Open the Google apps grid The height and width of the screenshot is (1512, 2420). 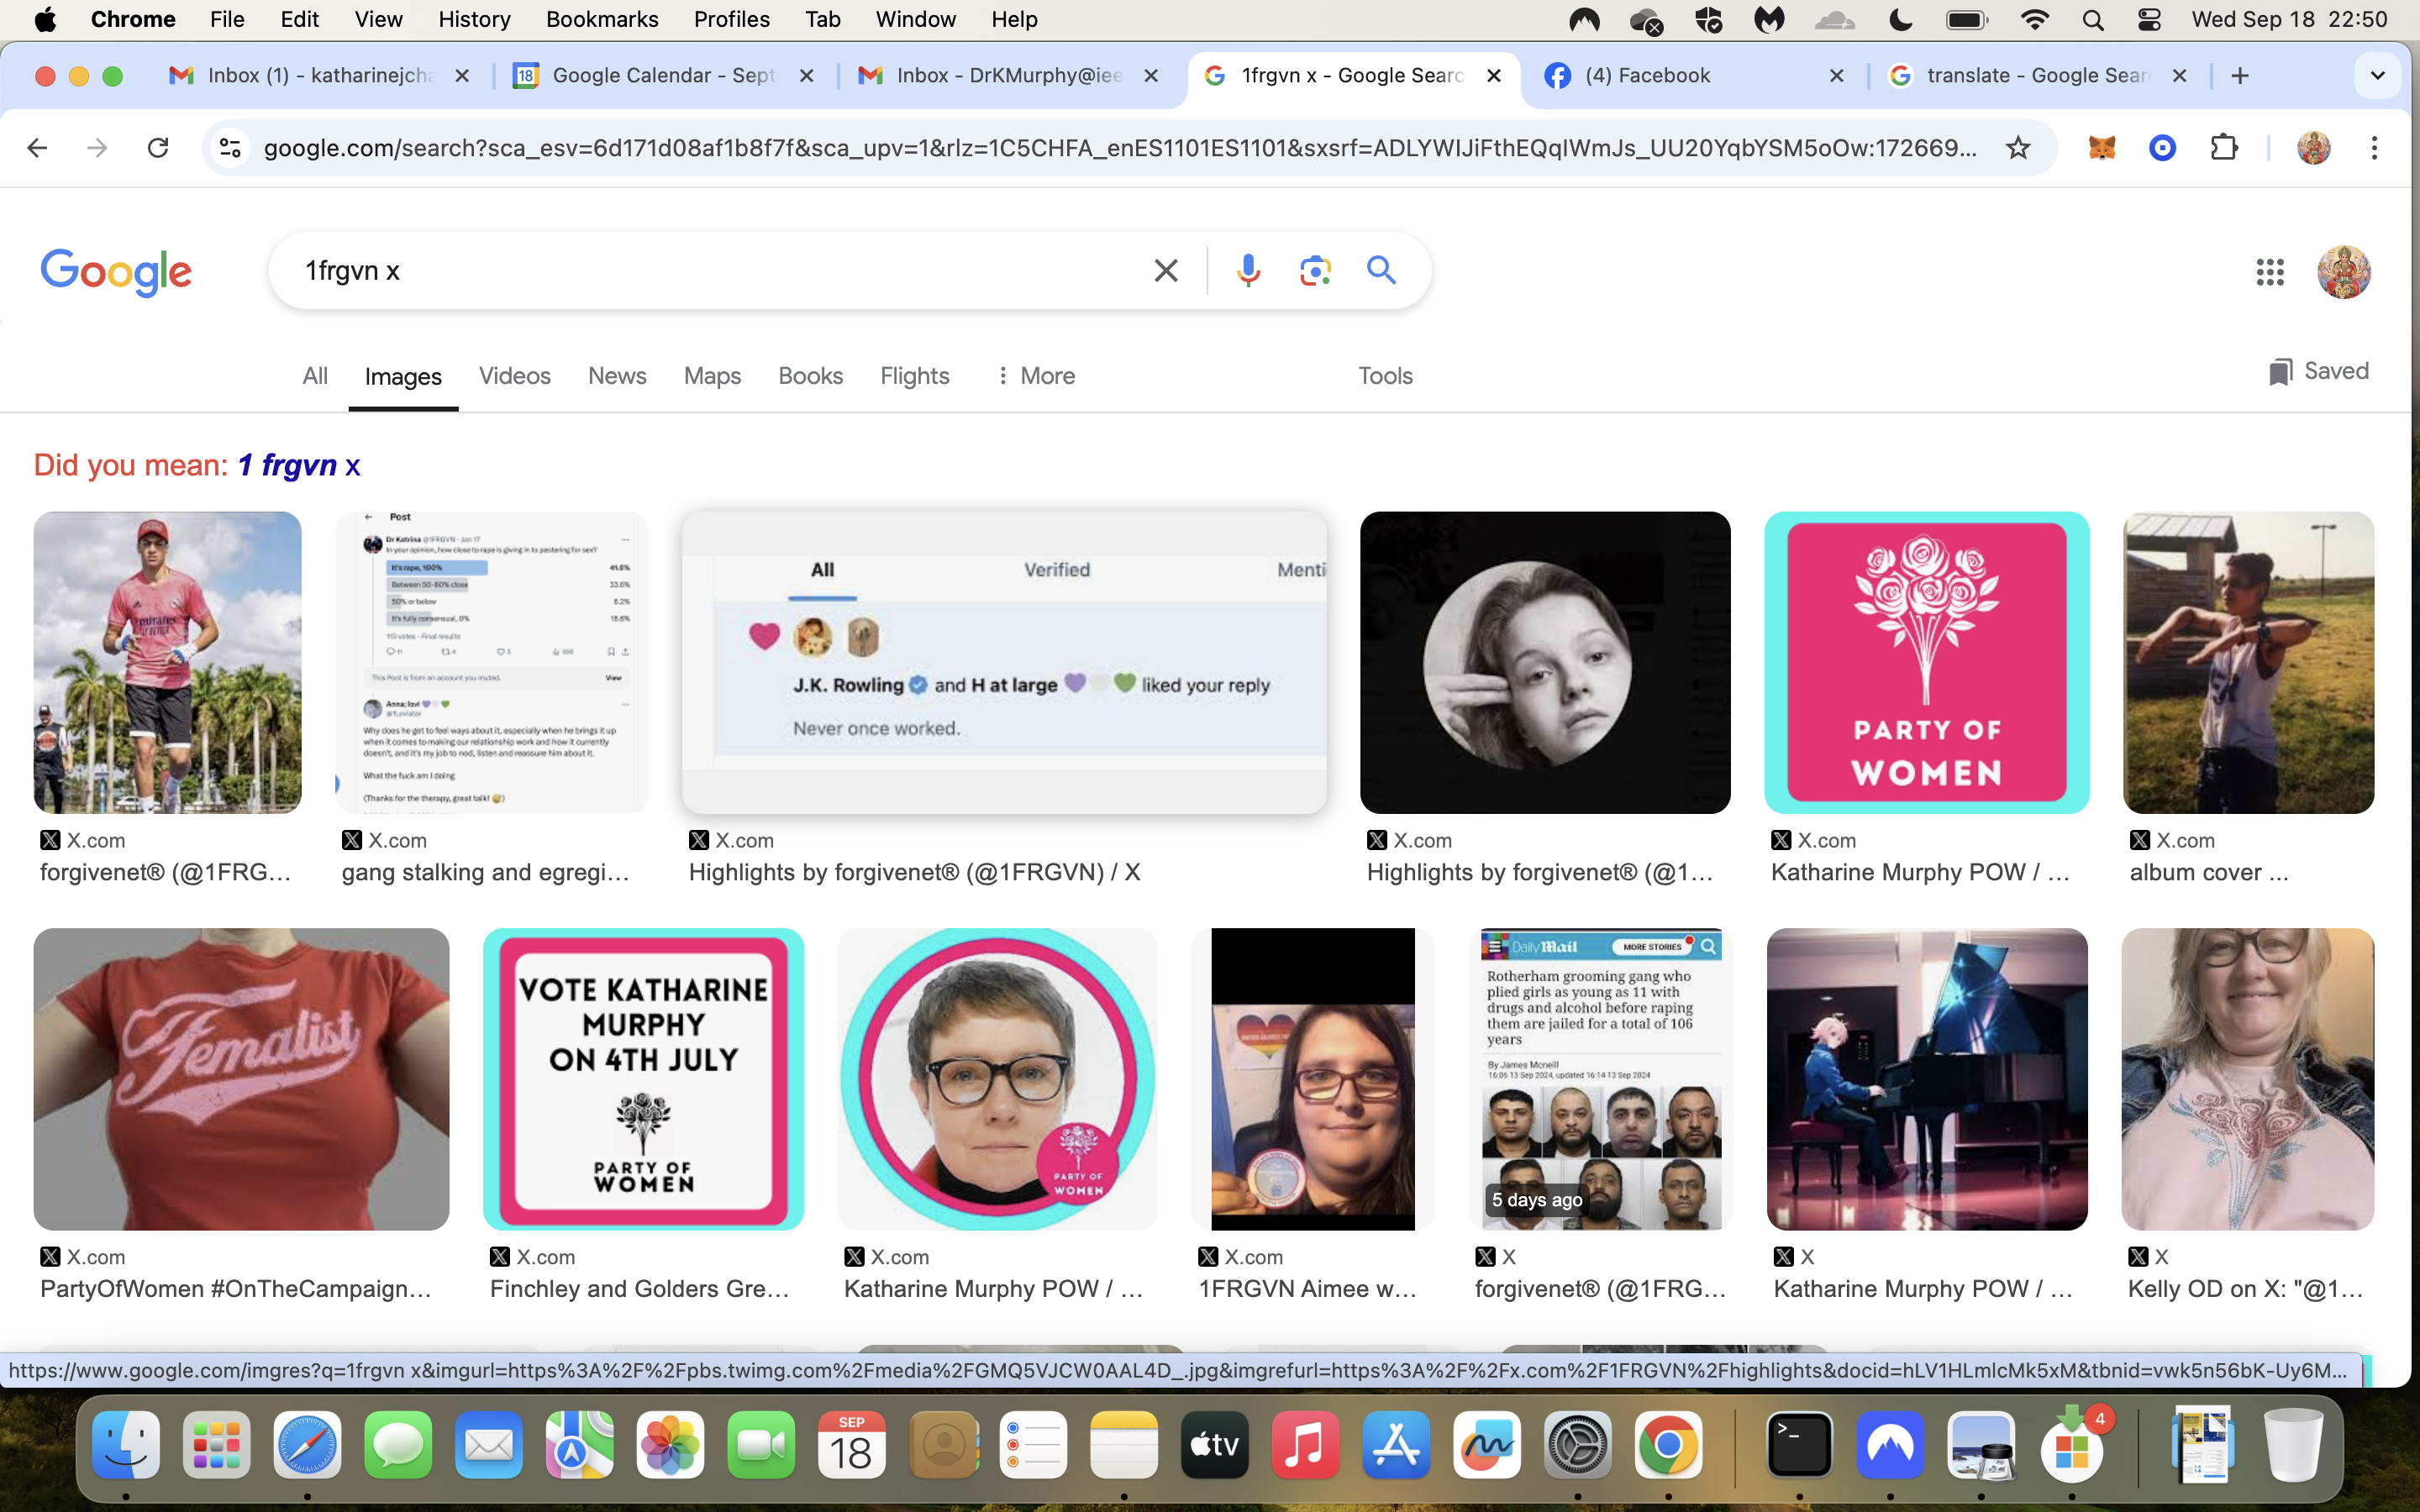[2270, 272]
